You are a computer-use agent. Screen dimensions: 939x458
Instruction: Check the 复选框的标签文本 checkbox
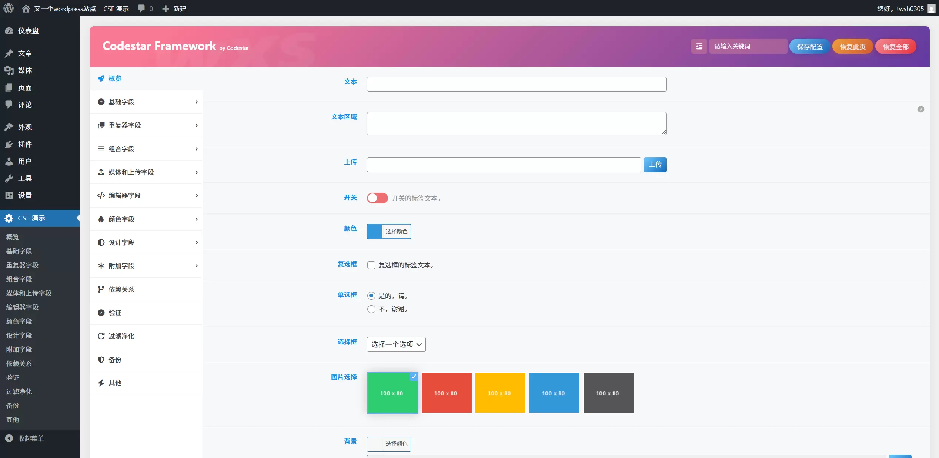(371, 265)
